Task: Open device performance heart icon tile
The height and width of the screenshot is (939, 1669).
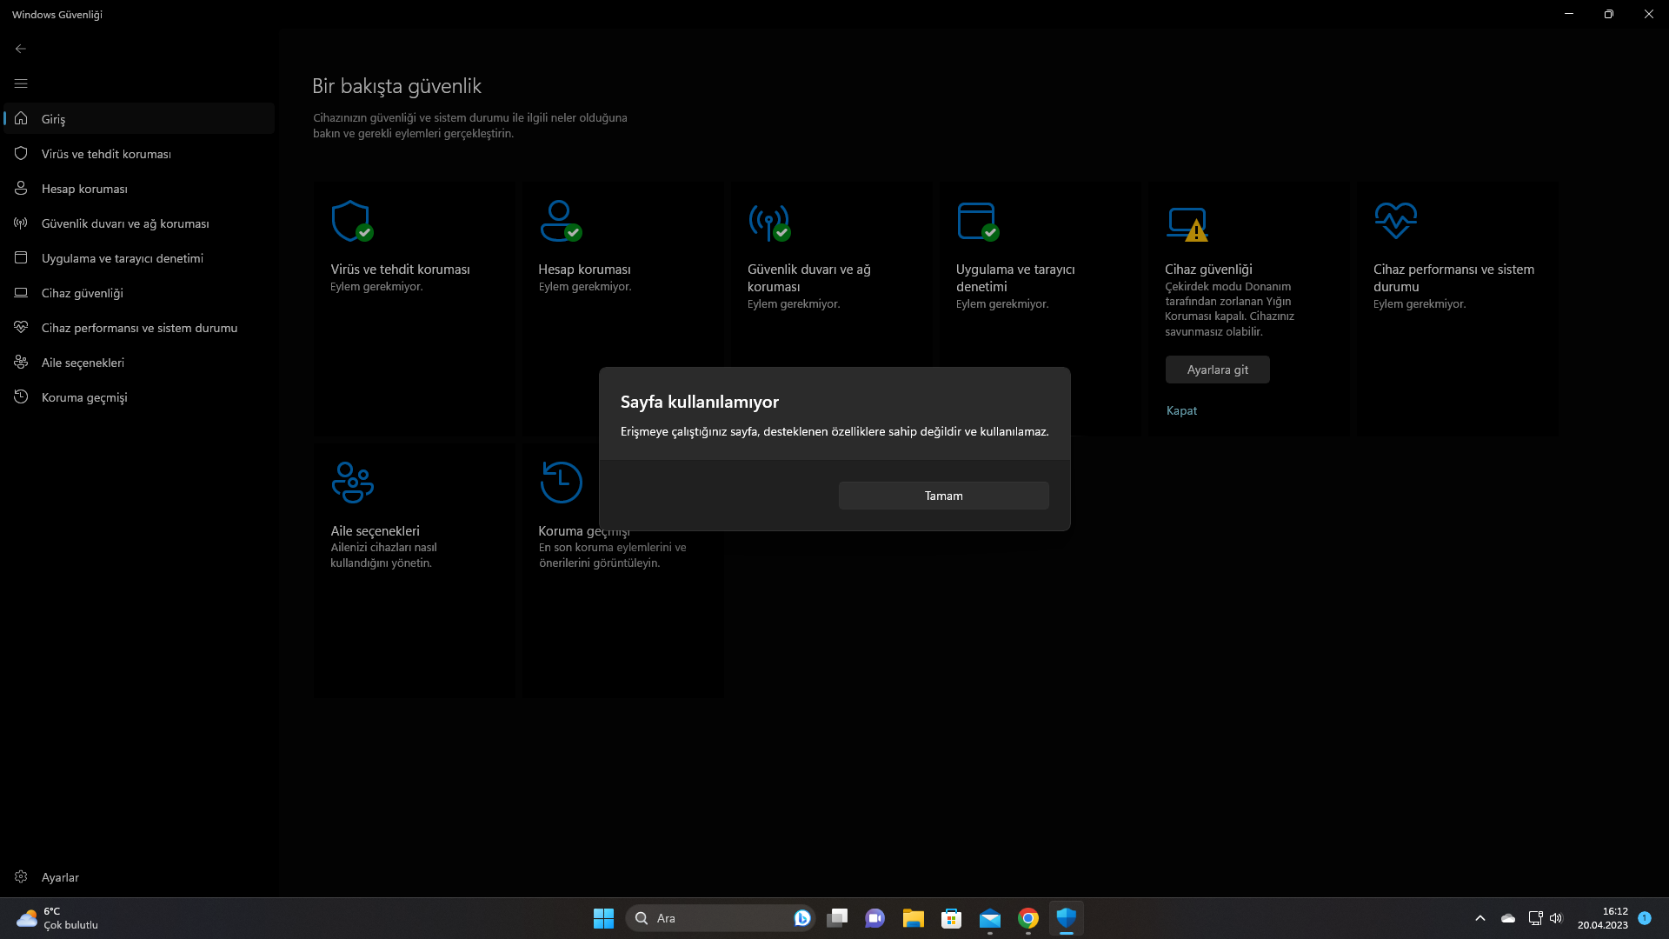Action: click(x=1395, y=220)
